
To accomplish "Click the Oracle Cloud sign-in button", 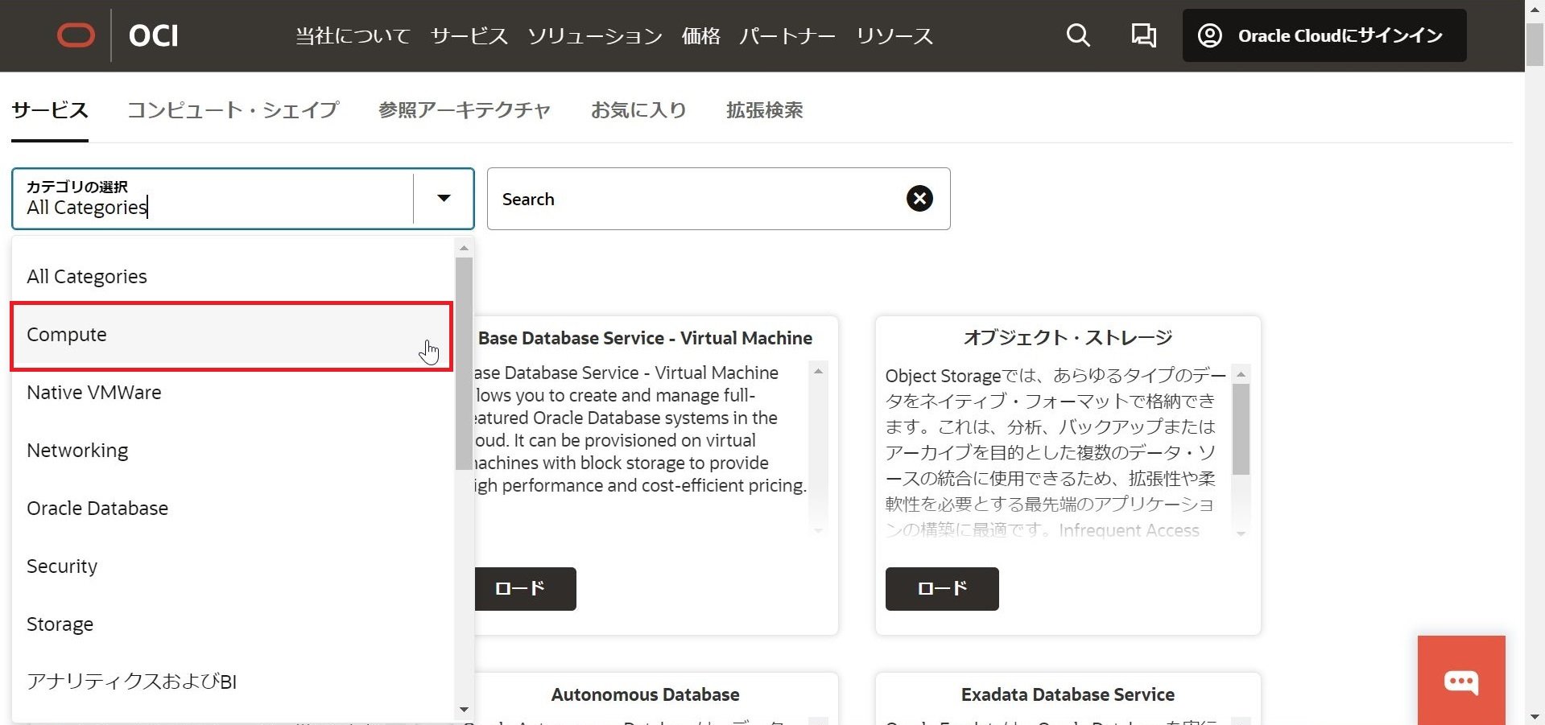I will point(1324,35).
